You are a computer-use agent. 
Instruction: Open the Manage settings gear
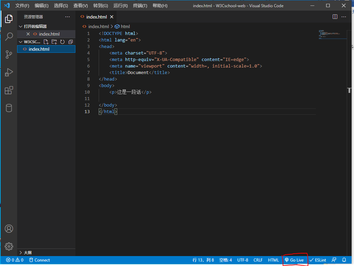click(9, 246)
